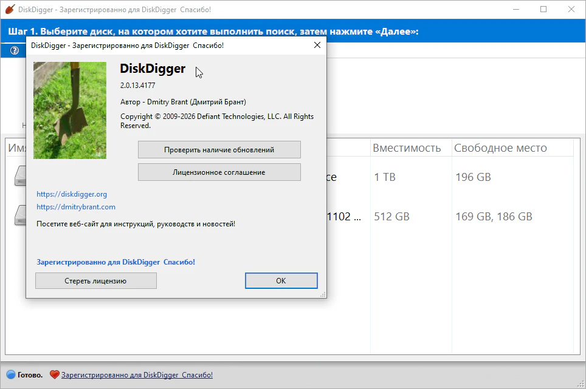Maximize the main DiskDigger window
The image size is (586, 389).
pos(543,9)
